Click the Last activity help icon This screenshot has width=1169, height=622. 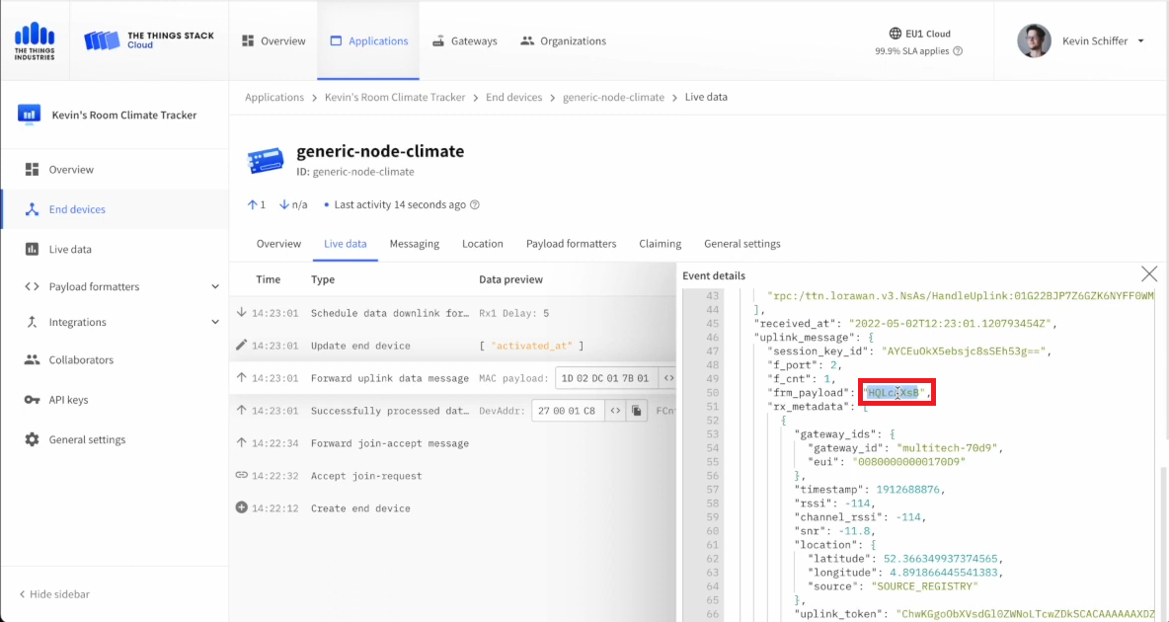point(475,205)
